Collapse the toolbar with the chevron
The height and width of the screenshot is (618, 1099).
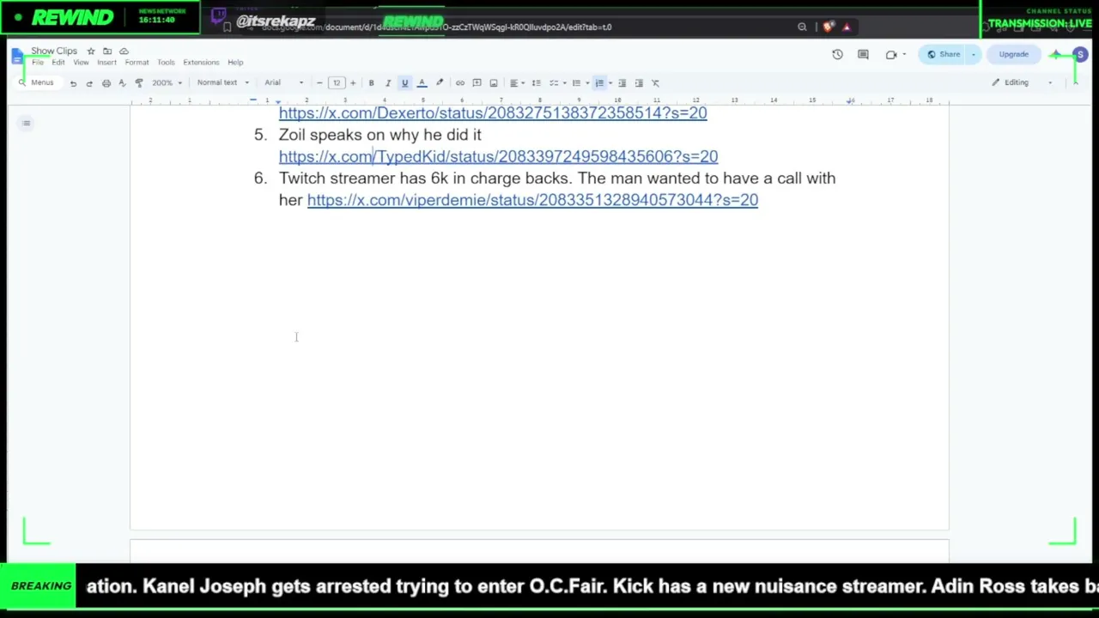tap(1075, 83)
